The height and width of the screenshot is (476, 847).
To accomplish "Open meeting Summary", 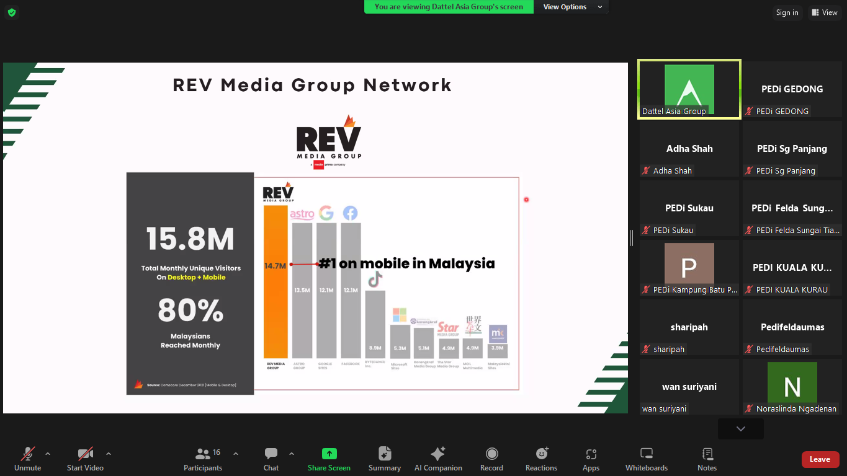I will pyautogui.click(x=385, y=459).
